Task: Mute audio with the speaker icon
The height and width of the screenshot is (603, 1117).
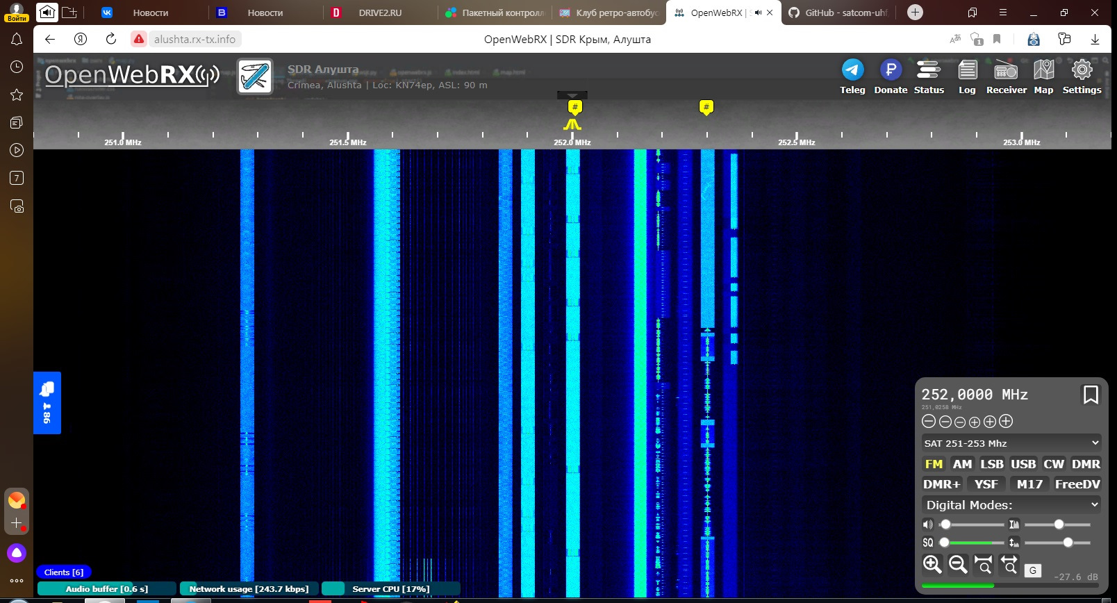Action: pyautogui.click(x=927, y=524)
